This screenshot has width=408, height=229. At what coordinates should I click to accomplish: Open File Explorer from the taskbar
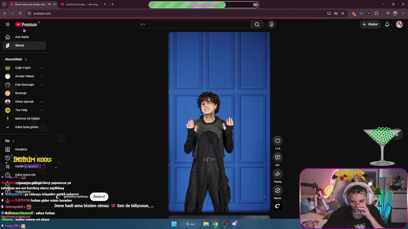click(206, 224)
